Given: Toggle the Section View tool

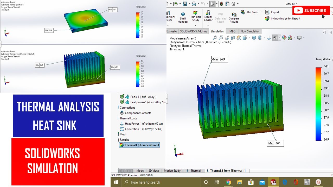Looking at the screenshot, I should pos(233,38).
